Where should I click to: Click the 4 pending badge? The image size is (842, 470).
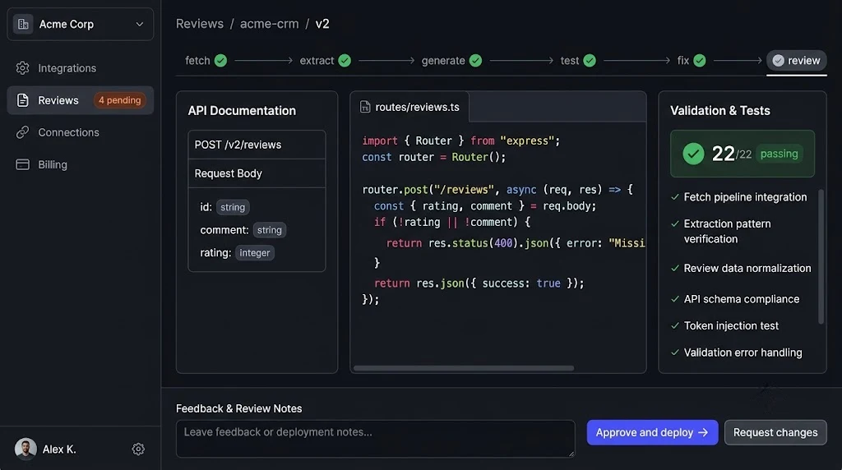pos(120,100)
